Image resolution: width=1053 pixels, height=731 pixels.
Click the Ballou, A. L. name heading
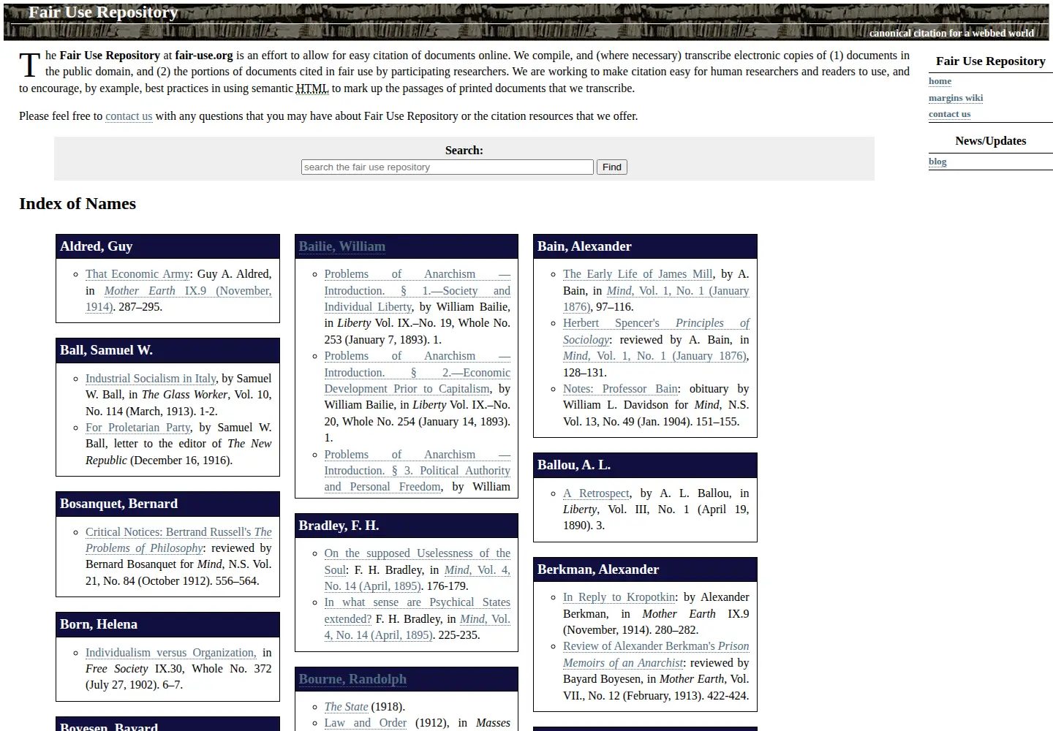(574, 465)
